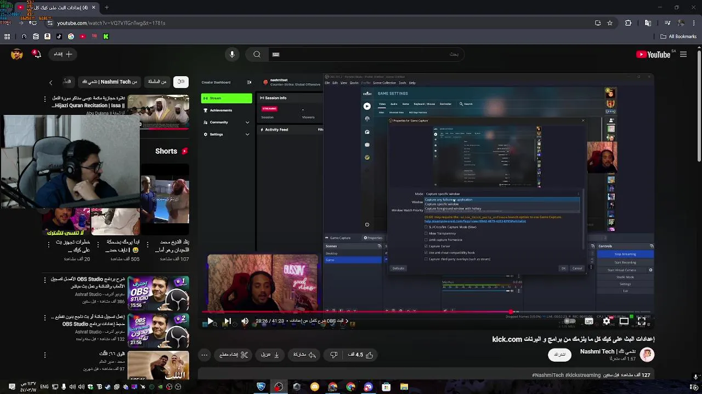
Task: Open the إنشاء create button
Action: point(63,54)
